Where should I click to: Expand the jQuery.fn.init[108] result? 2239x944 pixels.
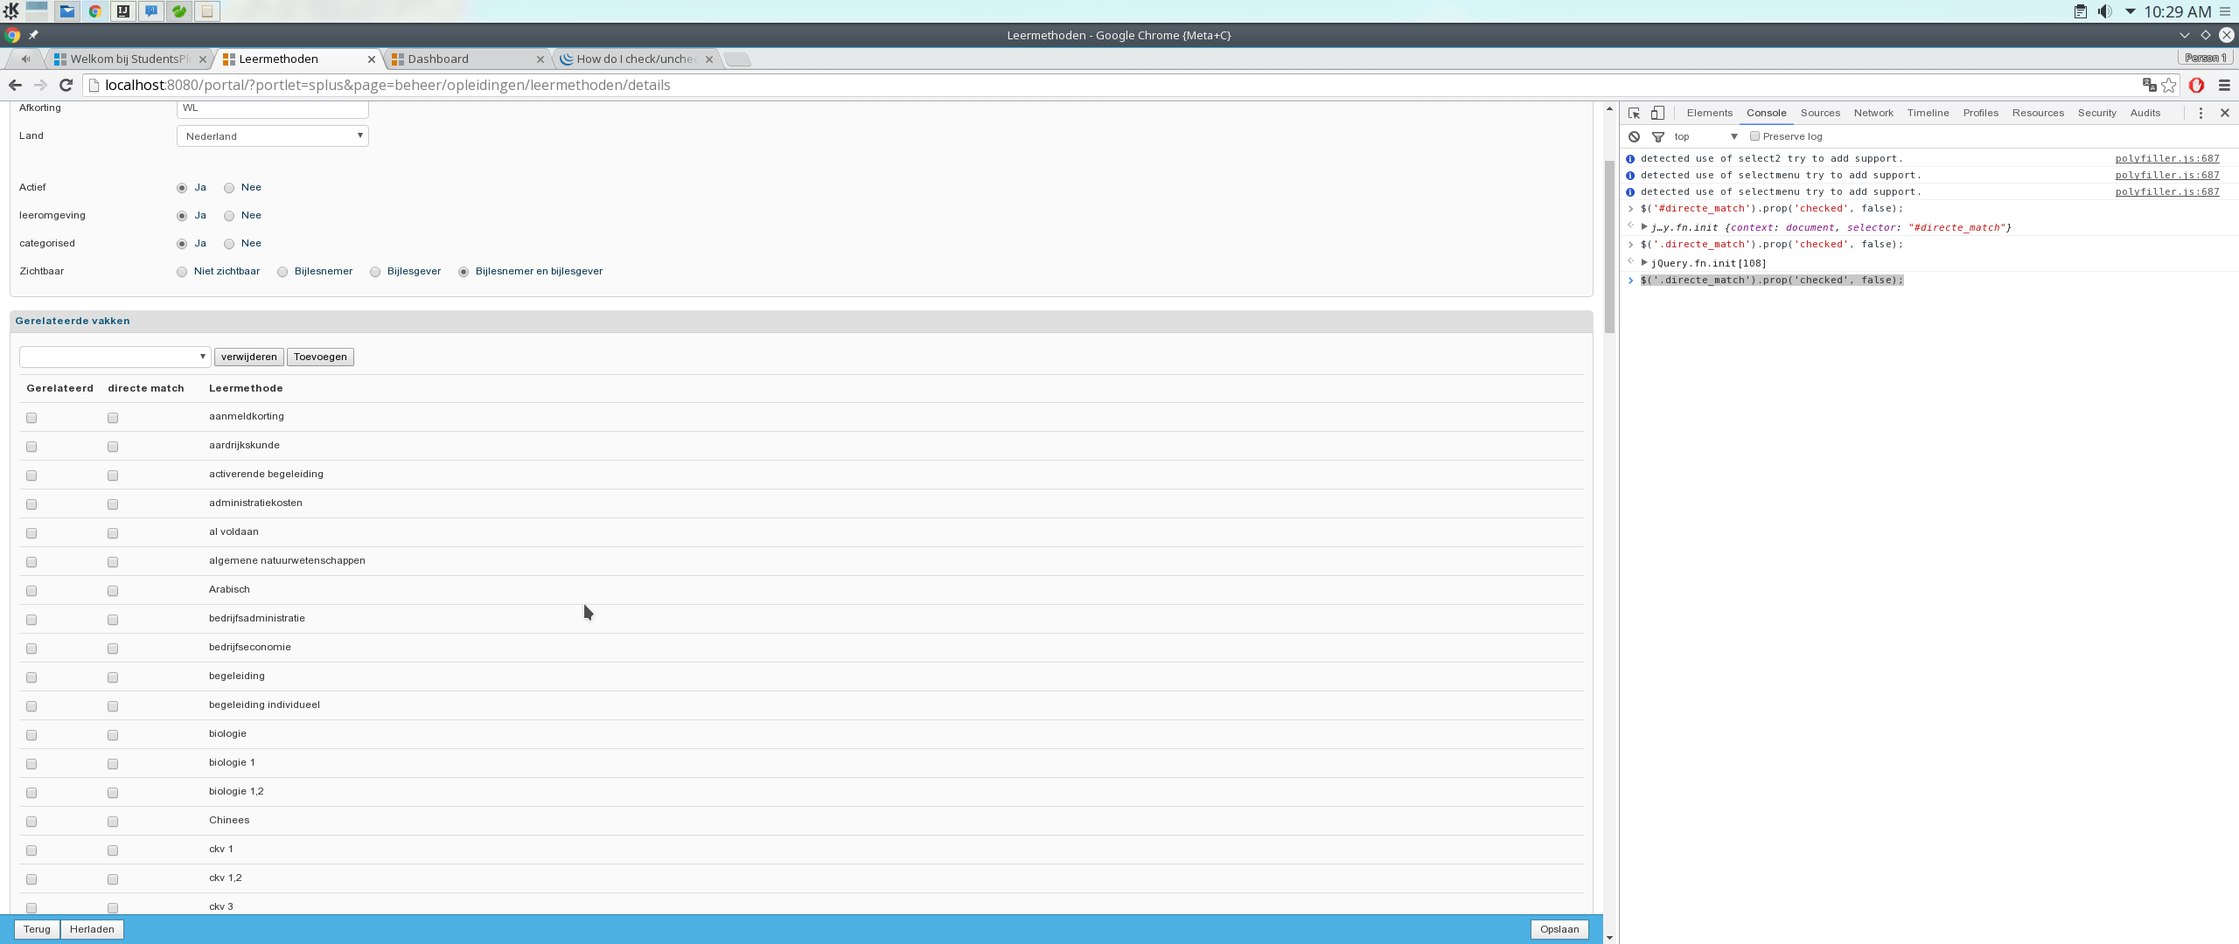click(1644, 262)
